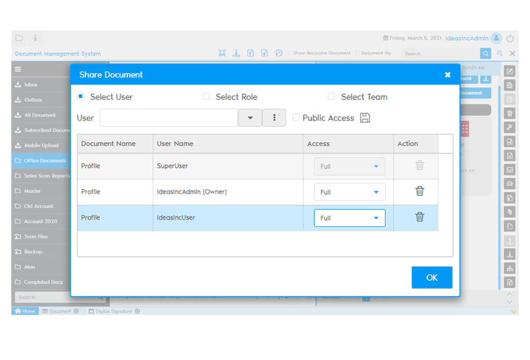This screenshot has height=360, width=530.
Task: Click the three-dot button next to User field
Action: (274, 118)
